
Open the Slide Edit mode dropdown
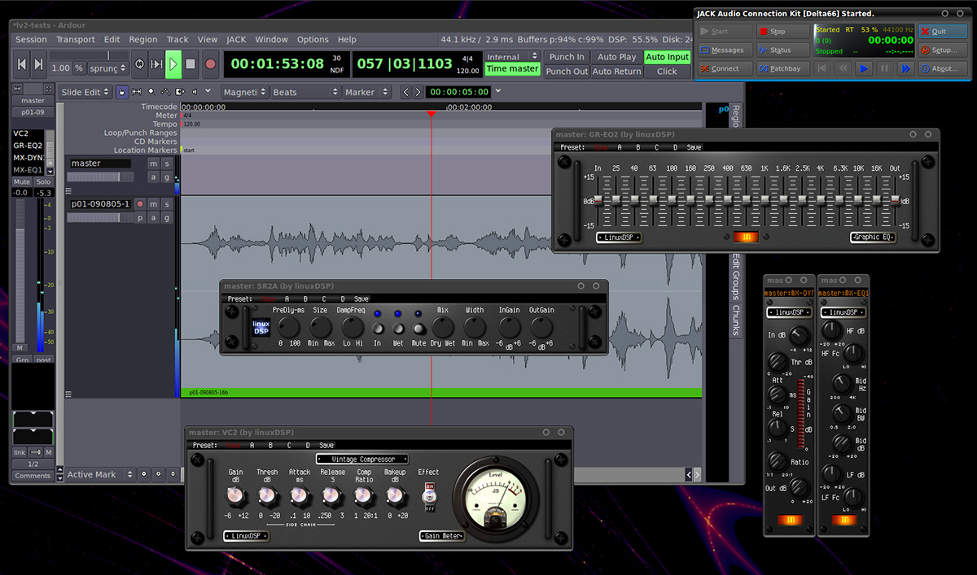tap(84, 92)
